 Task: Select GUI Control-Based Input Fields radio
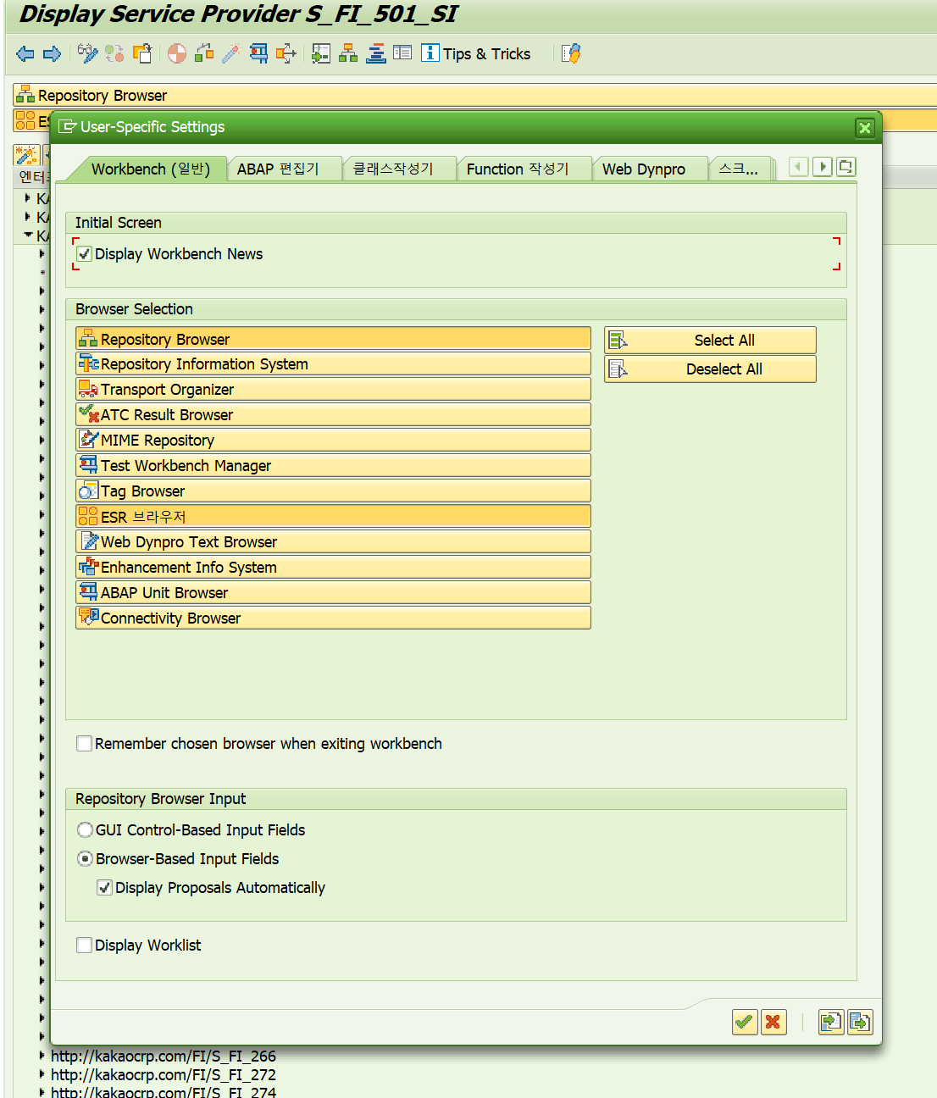pos(85,830)
